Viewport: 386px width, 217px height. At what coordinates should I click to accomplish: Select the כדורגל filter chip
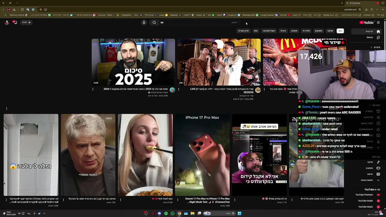pyautogui.click(x=283, y=31)
